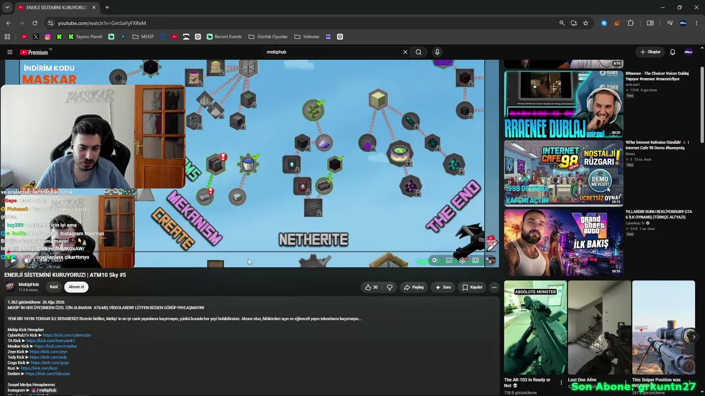
Task: Open zoom control in address bar
Action: coord(562,23)
